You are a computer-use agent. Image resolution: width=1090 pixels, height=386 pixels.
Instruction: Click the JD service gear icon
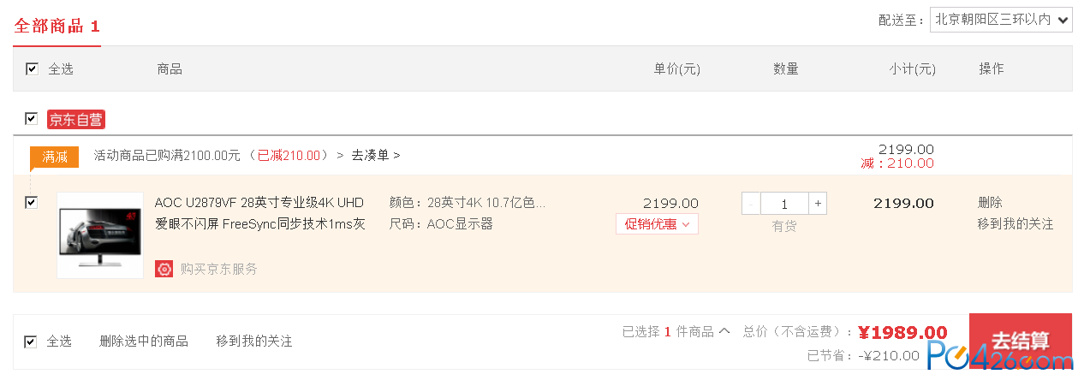(164, 269)
